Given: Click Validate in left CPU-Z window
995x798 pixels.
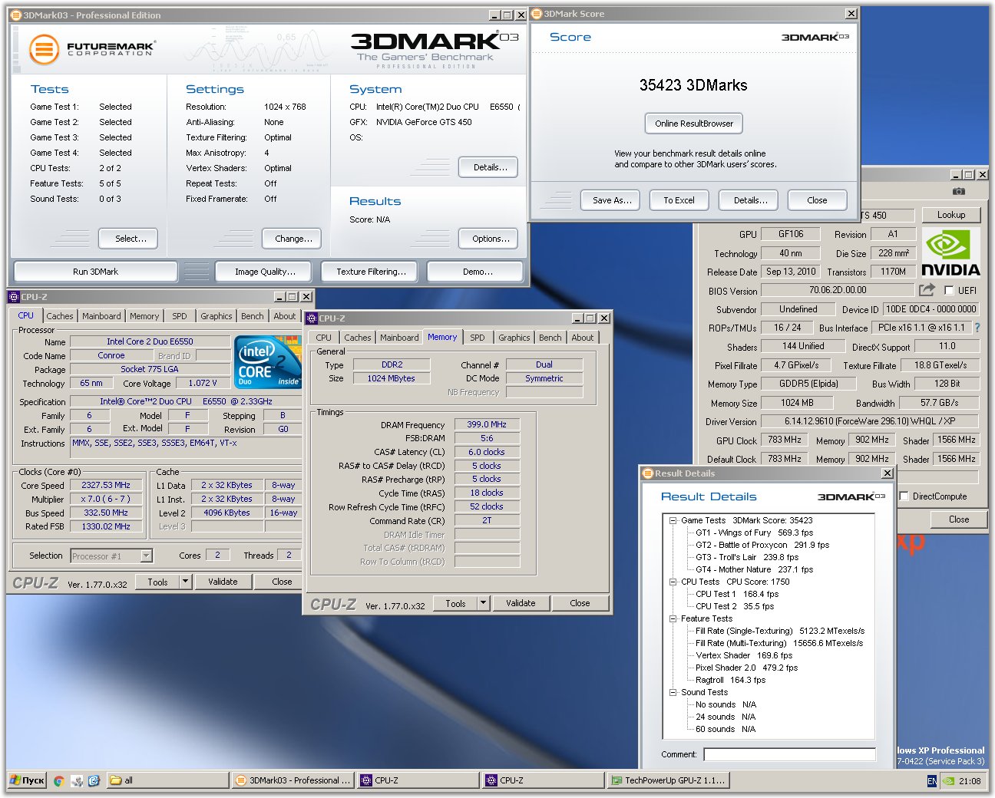Looking at the screenshot, I should pyautogui.click(x=223, y=582).
